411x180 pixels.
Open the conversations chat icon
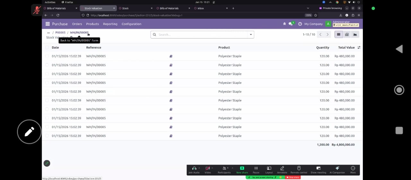(x=291, y=24)
